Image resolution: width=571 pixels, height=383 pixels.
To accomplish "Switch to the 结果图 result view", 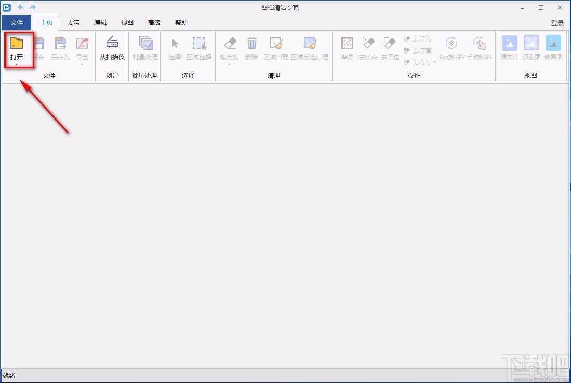I will (553, 43).
